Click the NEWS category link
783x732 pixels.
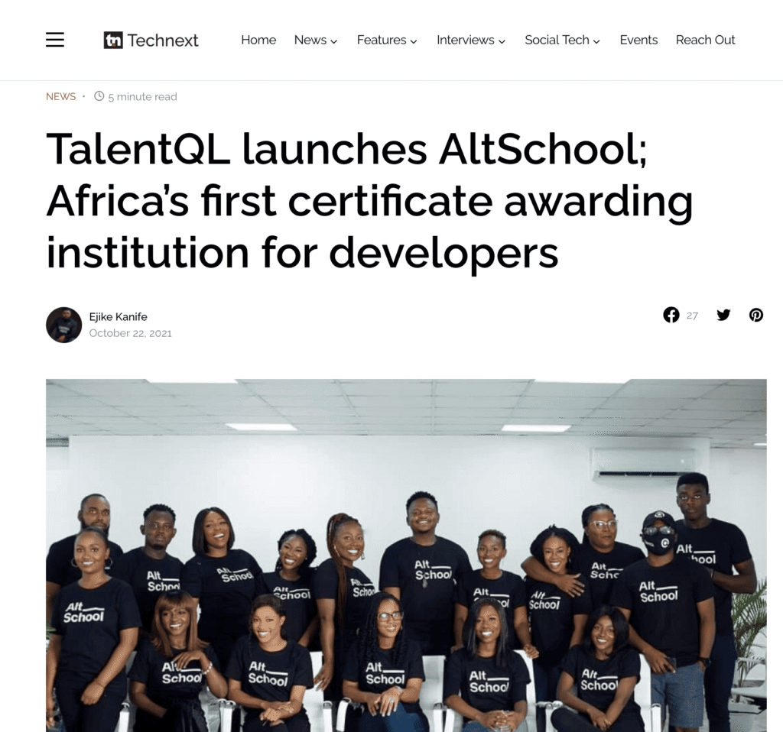pos(61,96)
